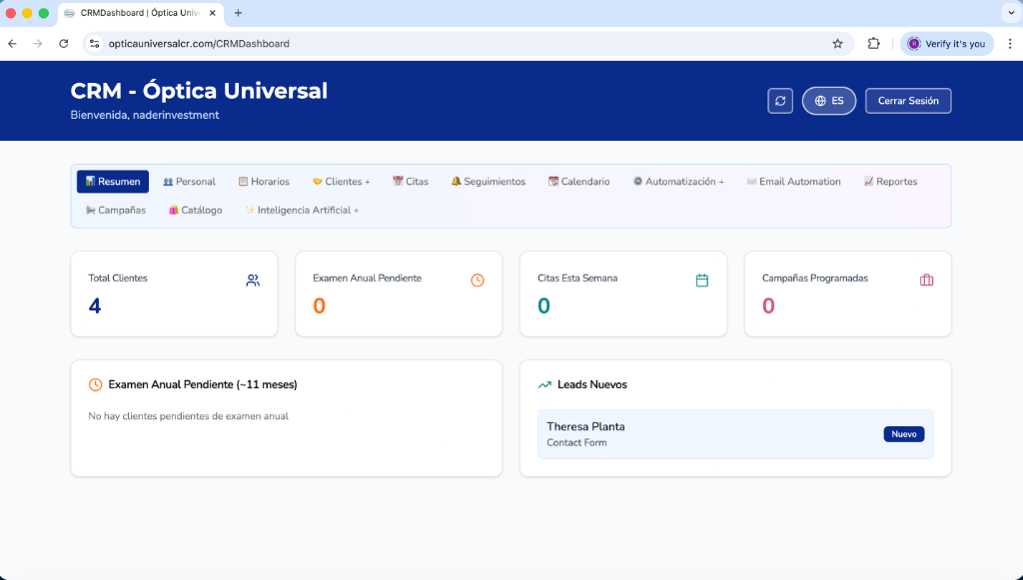Open the browser Extensions puzzle icon
The height and width of the screenshot is (580, 1023).
pos(873,44)
